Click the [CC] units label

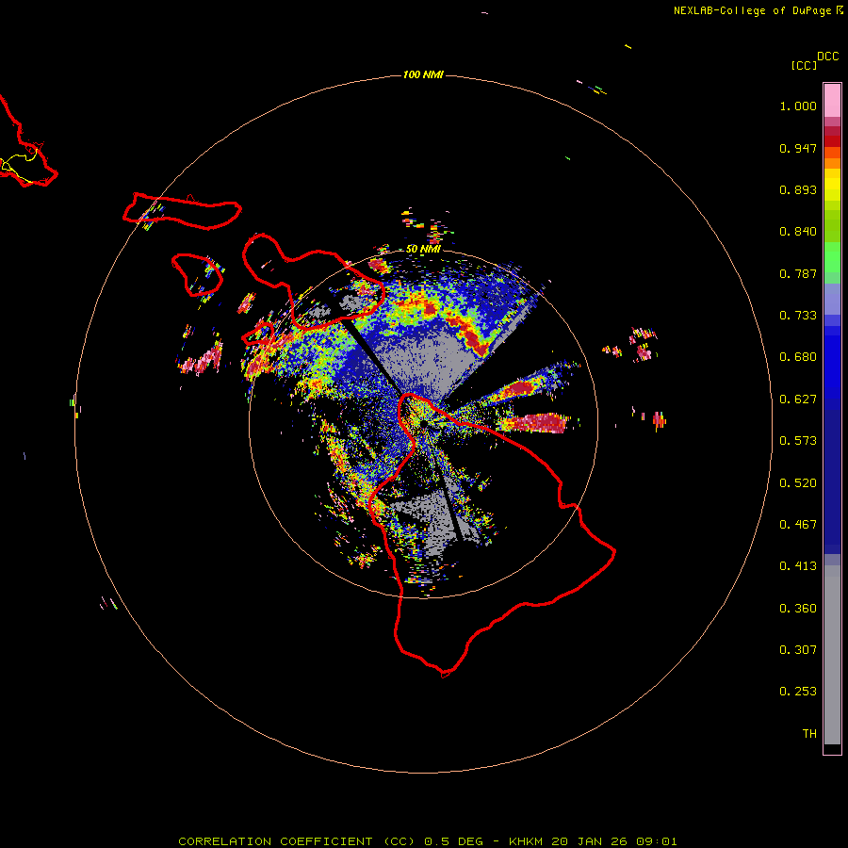click(x=804, y=65)
